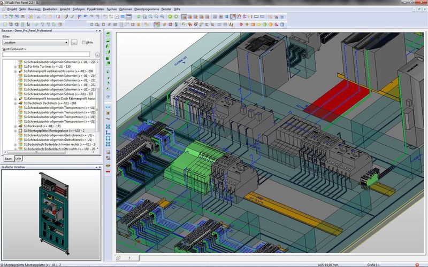This screenshot has width=428, height=267.
Task: Click the ellipsis button beside the filter
Action: [74, 42]
